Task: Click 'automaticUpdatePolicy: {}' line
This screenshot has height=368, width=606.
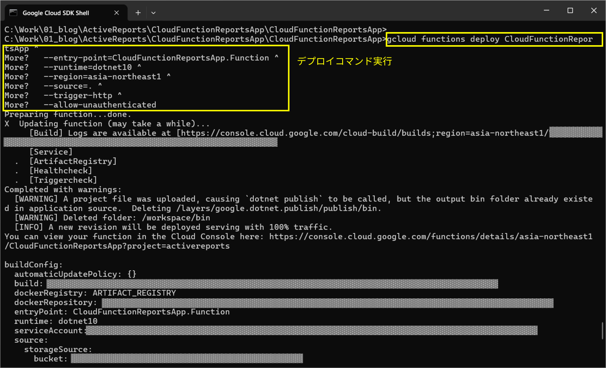Action: point(75,274)
